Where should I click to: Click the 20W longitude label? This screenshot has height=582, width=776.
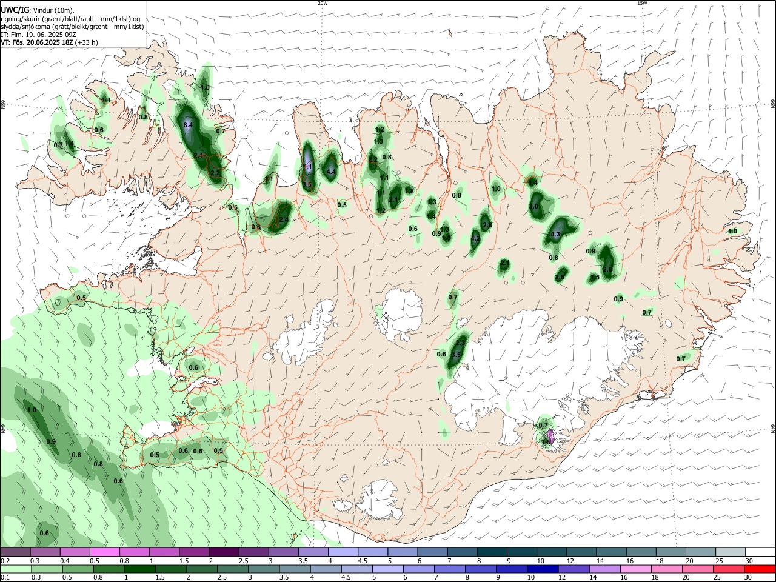[323, 3]
